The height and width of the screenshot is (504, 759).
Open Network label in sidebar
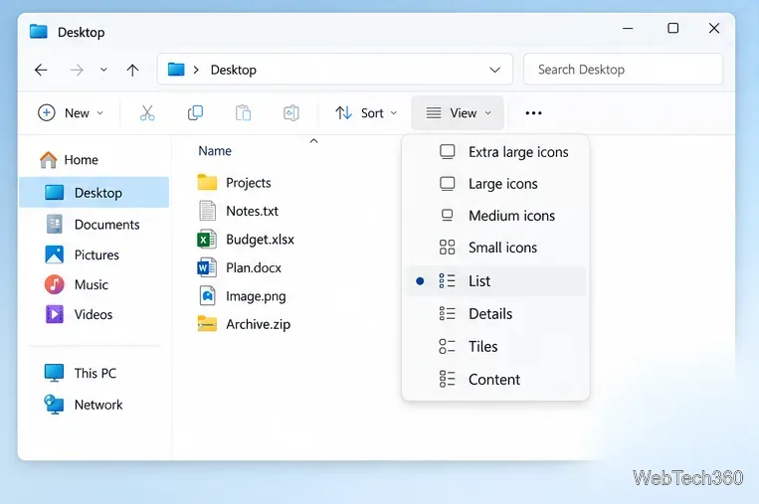[x=98, y=405]
